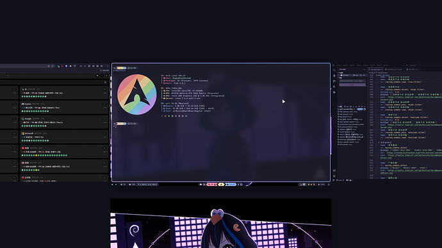Screen dimensions: 442x248
Task: Click the rainbow Arch Linux logo in the terminal
Action: pos(136,95)
